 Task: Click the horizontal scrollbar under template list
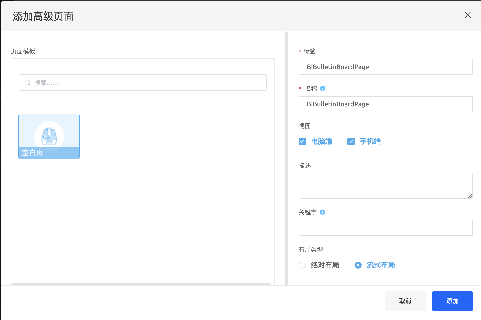(x=141, y=284)
